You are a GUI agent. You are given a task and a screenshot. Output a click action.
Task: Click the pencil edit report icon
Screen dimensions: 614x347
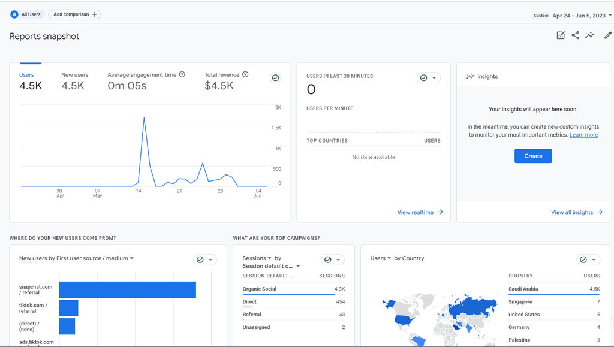point(608,35)
